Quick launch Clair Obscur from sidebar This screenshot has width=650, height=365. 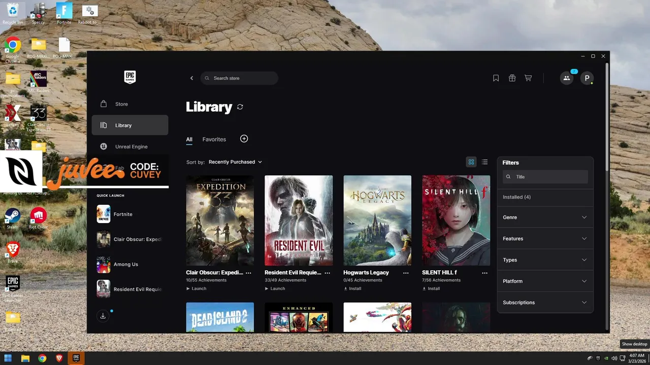(130, 239)
